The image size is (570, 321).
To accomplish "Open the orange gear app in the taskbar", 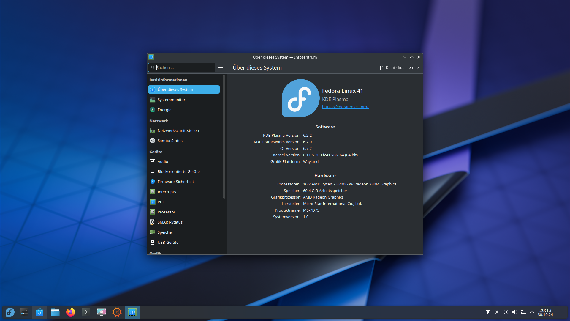I will click(117, 312).
